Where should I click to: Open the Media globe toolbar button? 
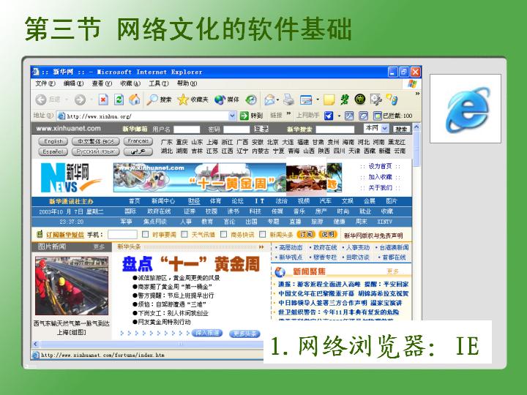227,99
